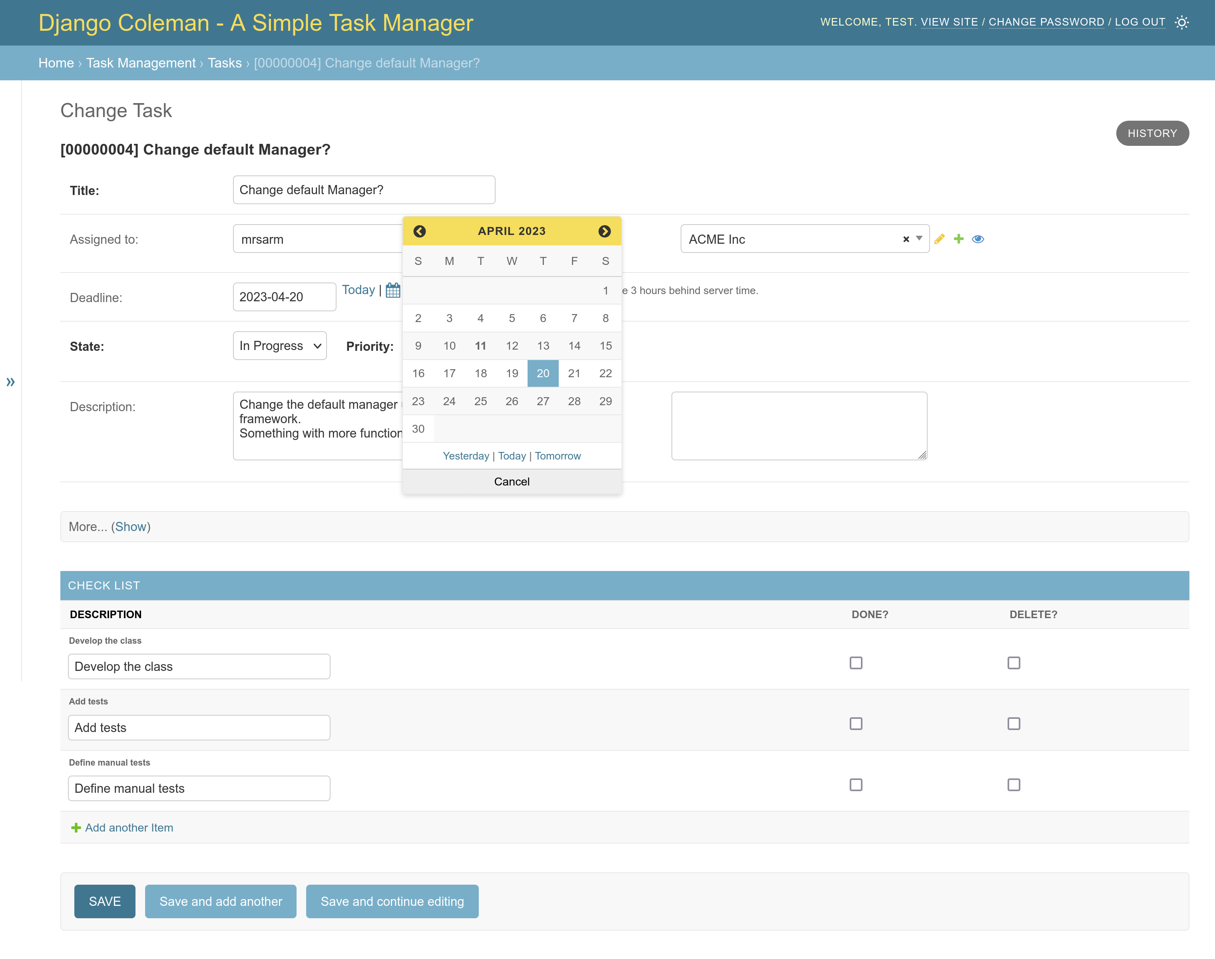Toggle Delete checkbox for Add tests
1215x959 pixels.
pos(1014,723)
